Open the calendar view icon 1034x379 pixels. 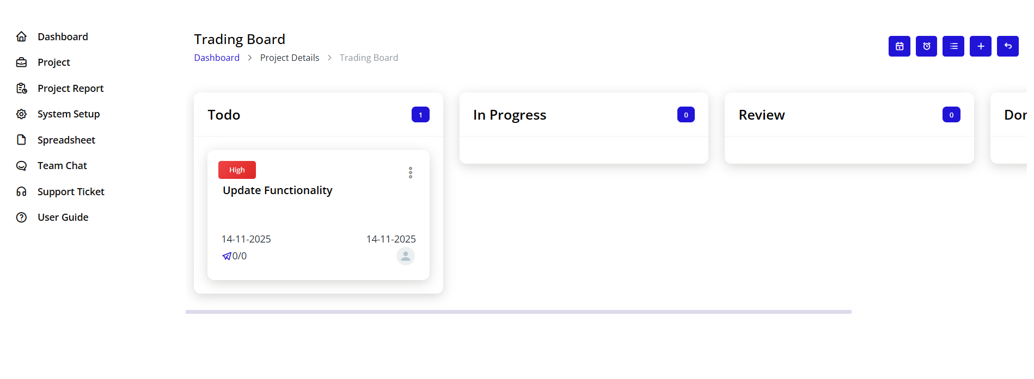pyautogui.click(x=899, y=46)
